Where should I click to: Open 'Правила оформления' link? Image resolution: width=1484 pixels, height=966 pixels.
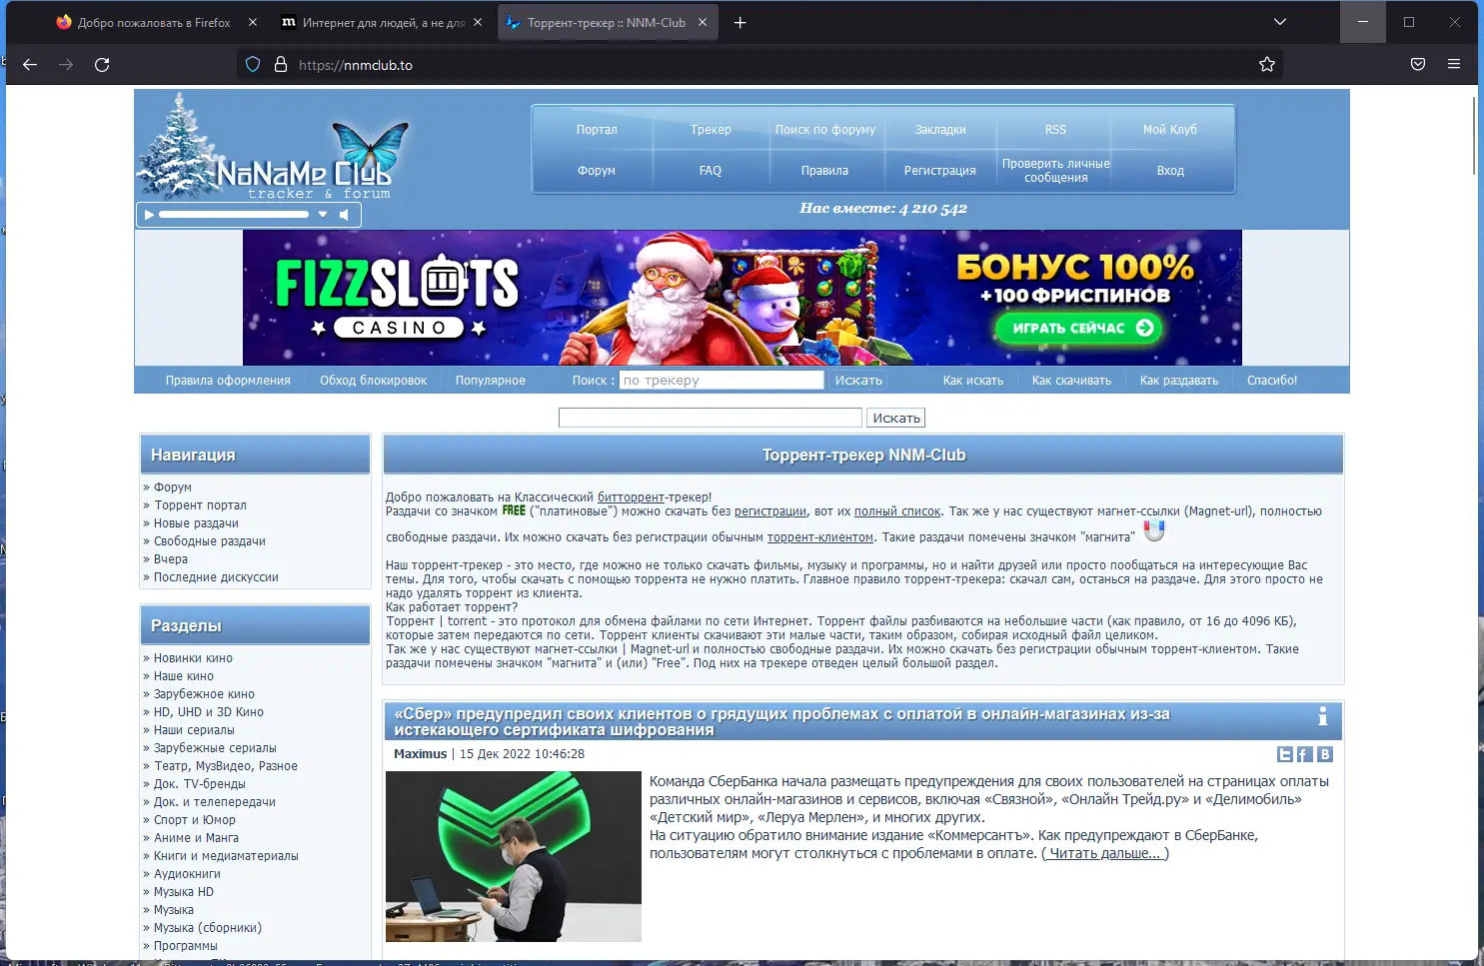(x=228, y=381)
